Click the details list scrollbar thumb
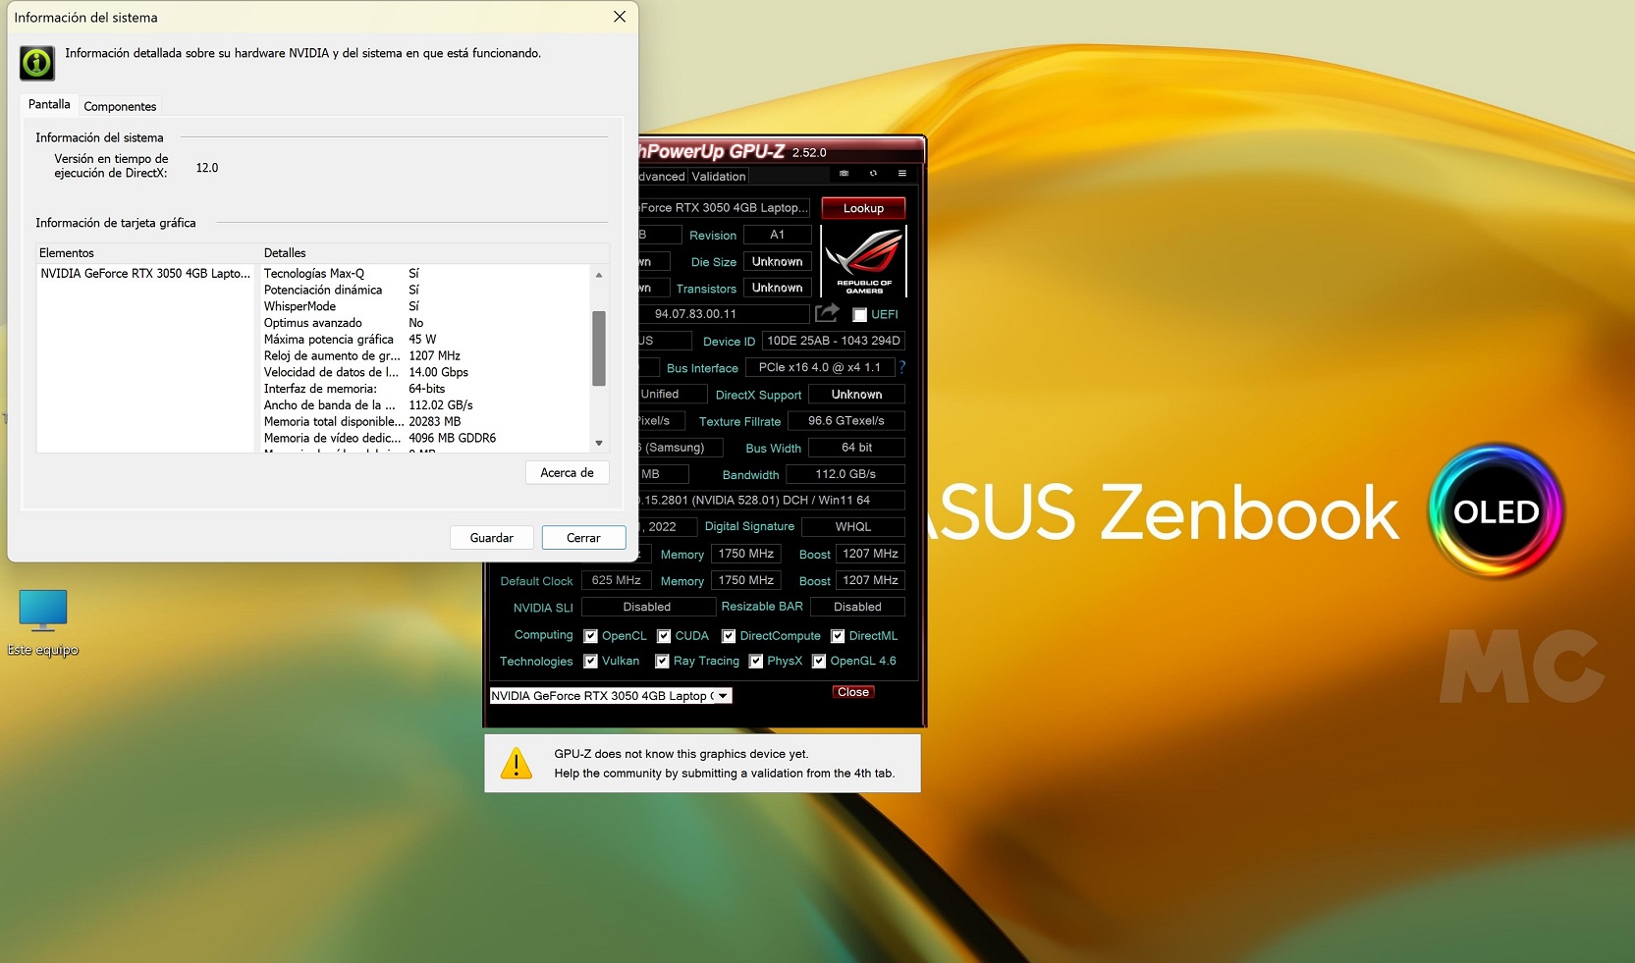Screen dimensions: 1635x963 pos(599,348)
